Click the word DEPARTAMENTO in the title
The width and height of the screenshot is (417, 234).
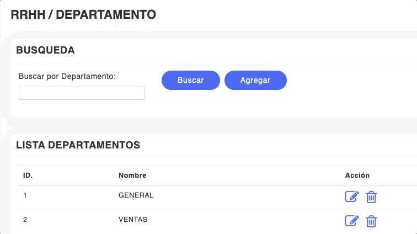click(106, 15)
